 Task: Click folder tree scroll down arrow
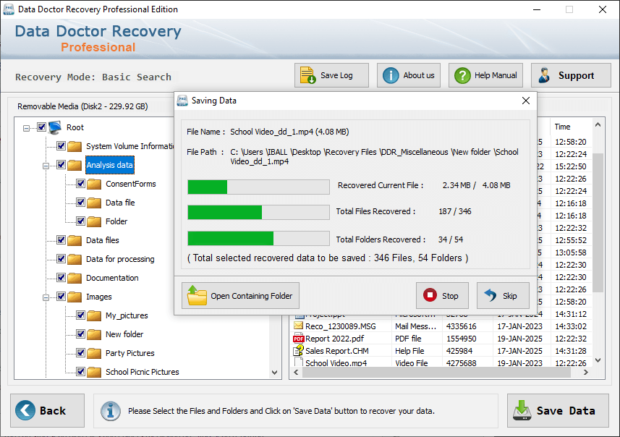click(x=274, y=373)
